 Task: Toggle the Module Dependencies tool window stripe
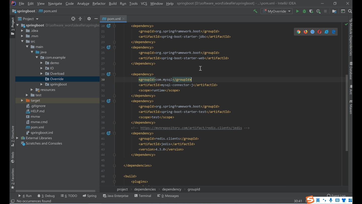[x=351, y=37]
